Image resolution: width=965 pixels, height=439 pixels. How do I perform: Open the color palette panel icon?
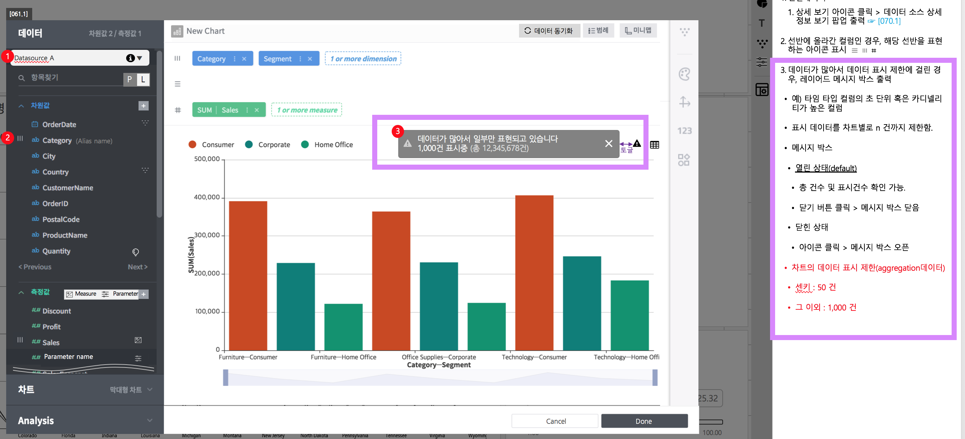pyautogui.click(x=684, y=74)
